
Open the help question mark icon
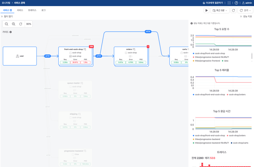(236, 3)
